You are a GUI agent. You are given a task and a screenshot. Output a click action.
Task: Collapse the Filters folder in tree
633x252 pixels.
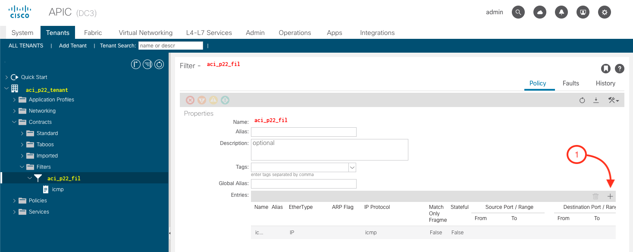tap(22, 167)
